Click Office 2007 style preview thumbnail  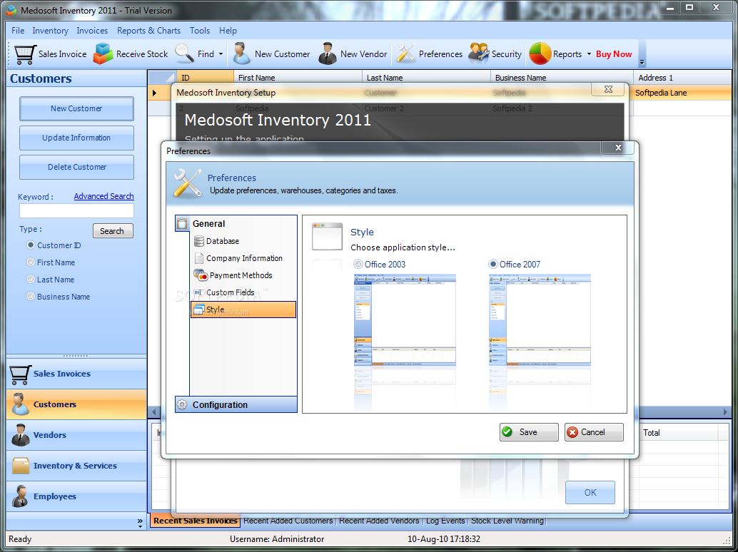point(540,320)
